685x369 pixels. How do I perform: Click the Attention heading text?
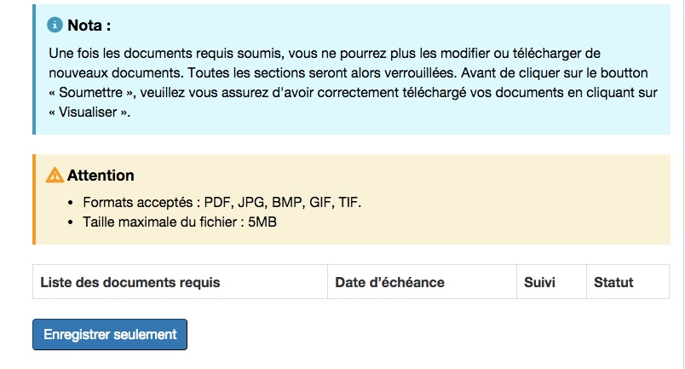point(101,176)
